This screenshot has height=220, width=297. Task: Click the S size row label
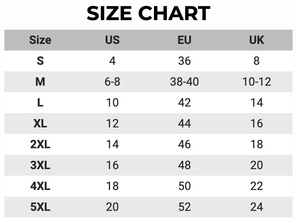pos(40,60)
